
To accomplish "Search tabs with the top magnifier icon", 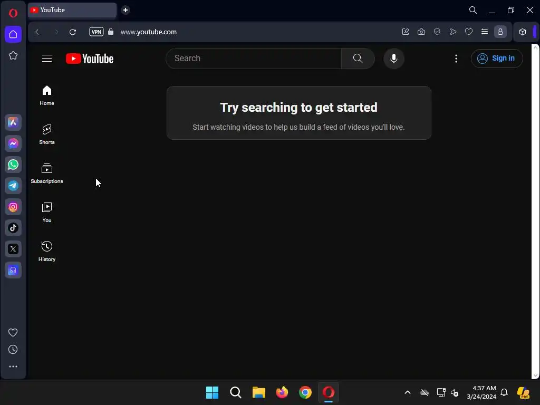I will (473, 10).
